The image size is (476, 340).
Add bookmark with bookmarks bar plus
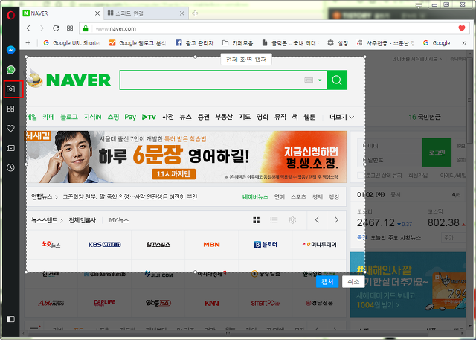(28, 43)
